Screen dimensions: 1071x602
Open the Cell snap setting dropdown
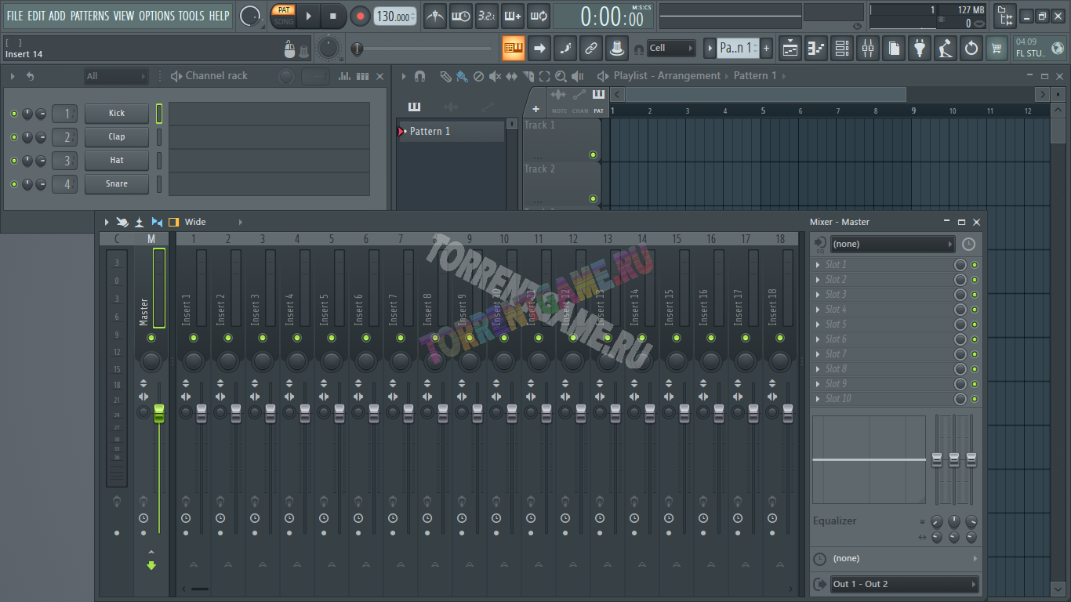pyautogui.click(x=671, y=49)
